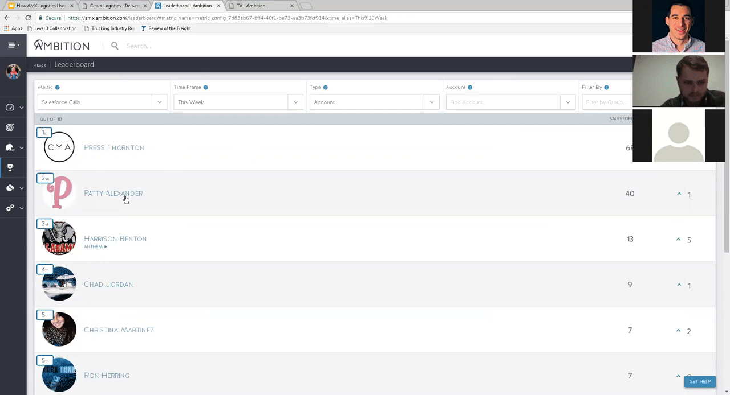Screen dimensions: 730x395
Task: Expand the sidebar with the hamburger menu
Action: pos(11,45)
